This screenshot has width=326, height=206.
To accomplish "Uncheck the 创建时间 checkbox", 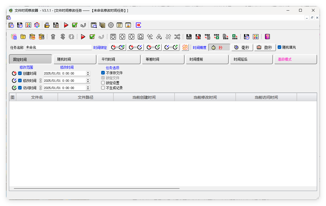I will pyautogui.click(x=19, y=73).
